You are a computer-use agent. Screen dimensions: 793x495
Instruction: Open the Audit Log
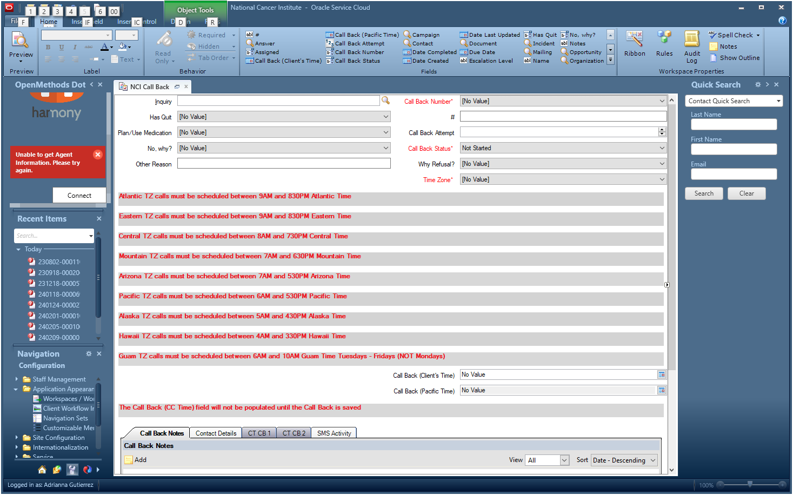(692, 47)
